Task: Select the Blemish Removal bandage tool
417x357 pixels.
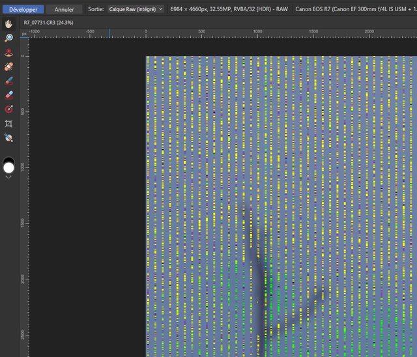Action: (x=8, y=66)
